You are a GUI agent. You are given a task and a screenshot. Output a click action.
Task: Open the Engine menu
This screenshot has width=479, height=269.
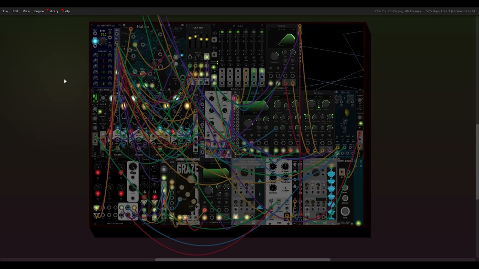click(39, 11)
